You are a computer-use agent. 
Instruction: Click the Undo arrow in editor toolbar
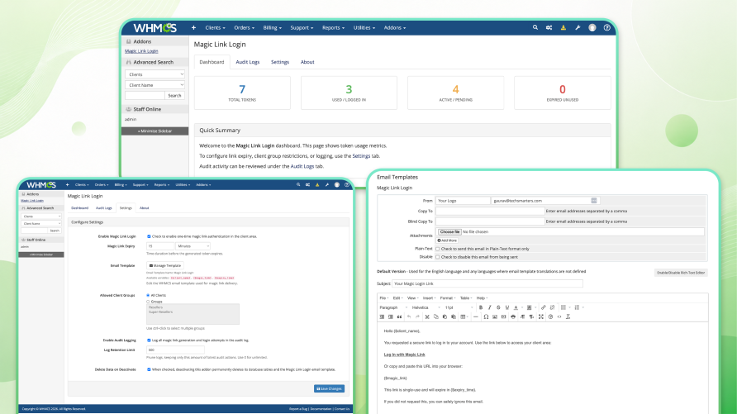(x=409, y=316)
